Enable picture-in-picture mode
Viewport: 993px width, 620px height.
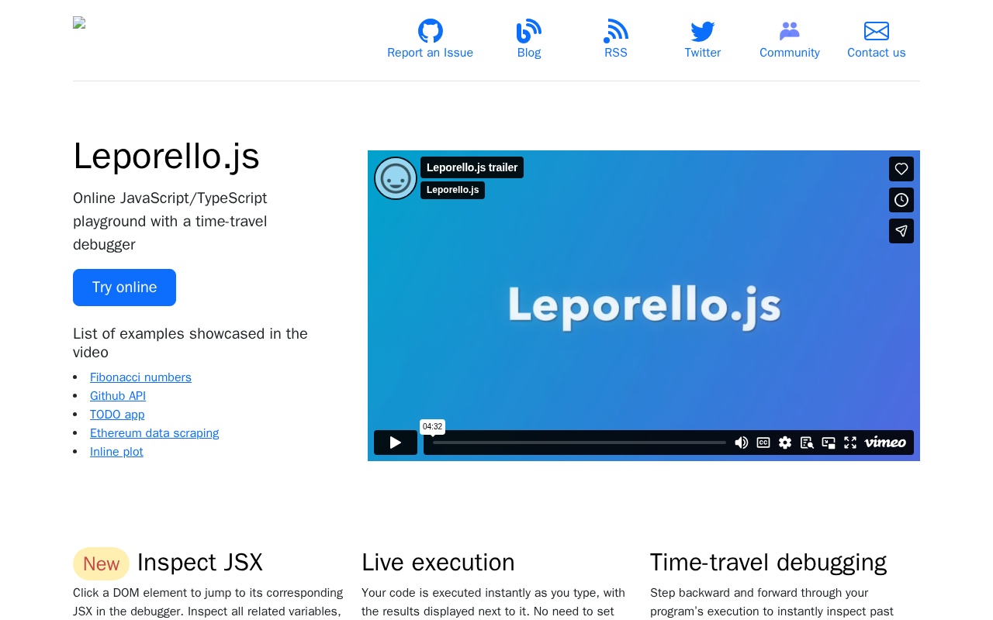click(x=829, y=443)
